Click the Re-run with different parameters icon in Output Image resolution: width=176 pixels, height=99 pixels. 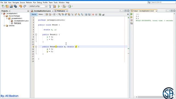[x=131, y=17]
